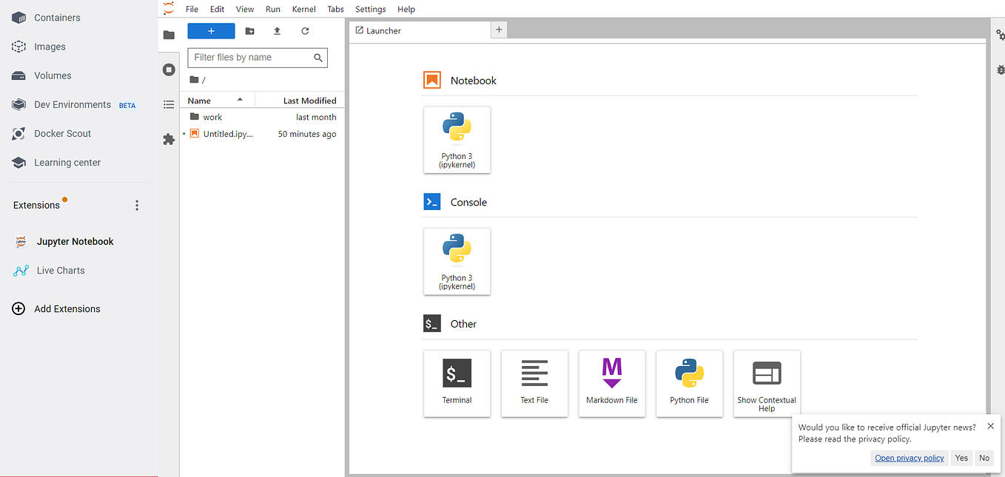Open a Python 3 console
Image resolution: width=1005 pixels, height=477 pixels.
[457, 261]
